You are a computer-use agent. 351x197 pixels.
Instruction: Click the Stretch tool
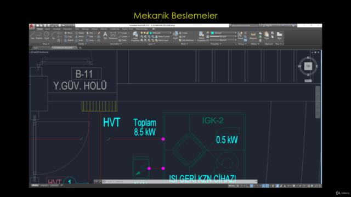69,40
